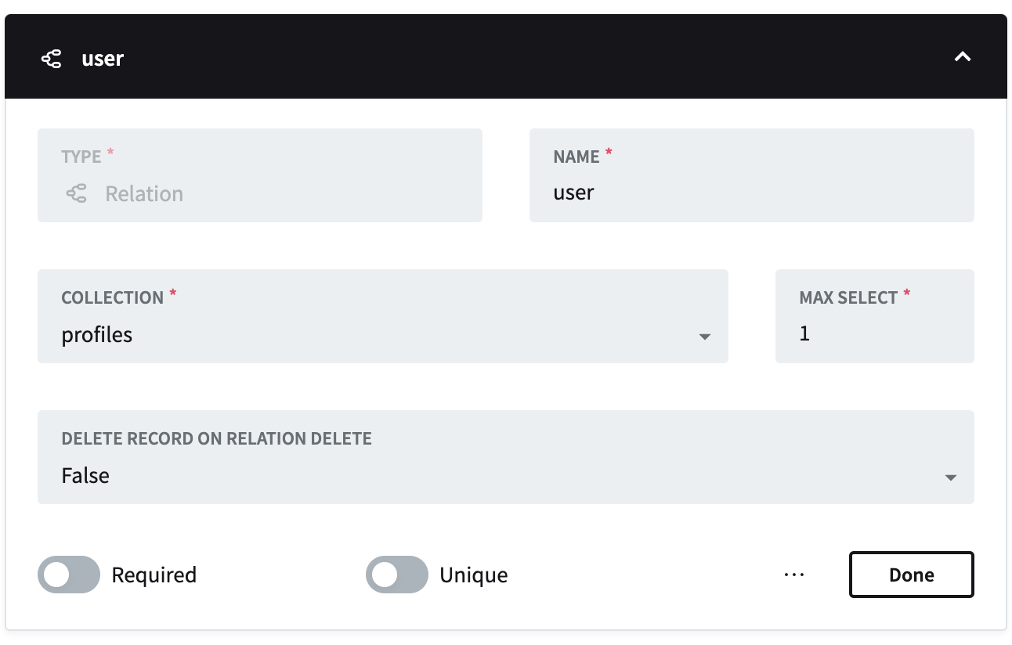Click the relation icon inside the Type field
The image size is (1012, 645).
[76, 193]
